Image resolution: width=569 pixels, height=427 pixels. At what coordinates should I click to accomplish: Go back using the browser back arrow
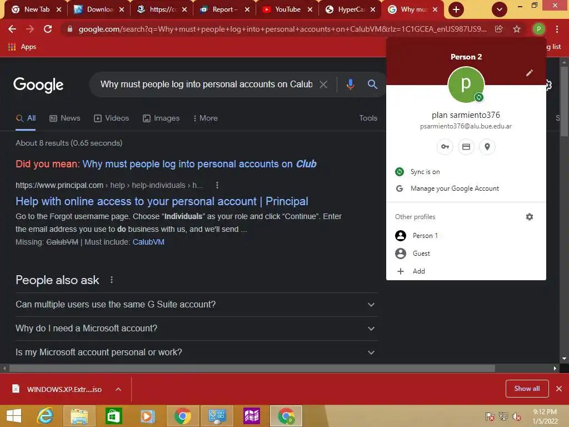click(12, 29)
